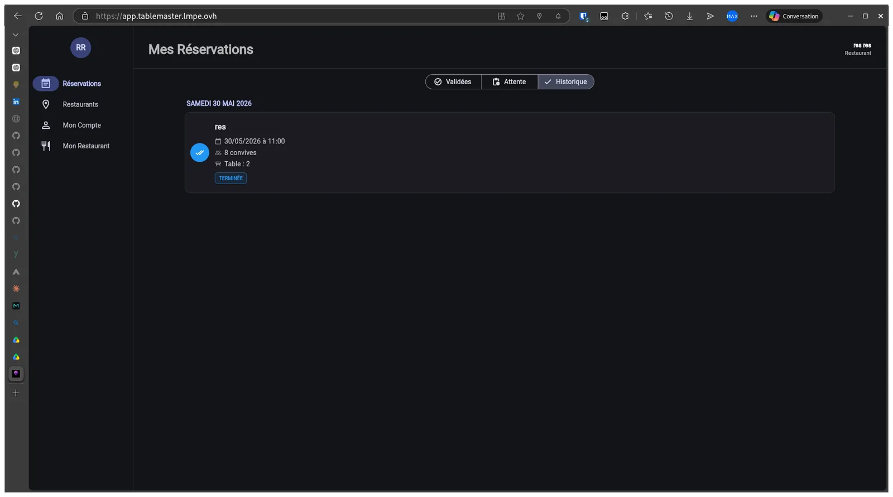893x497 pixels.
Task: Click the TERMINÉE status badge
Action: click(231, 178)
